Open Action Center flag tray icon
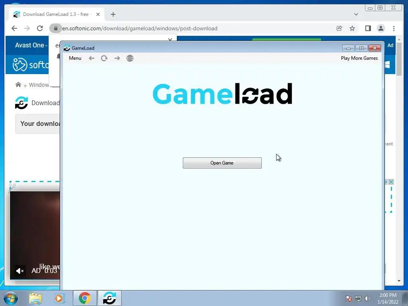The width and height of the screenshot is (408, 306). 349,298
